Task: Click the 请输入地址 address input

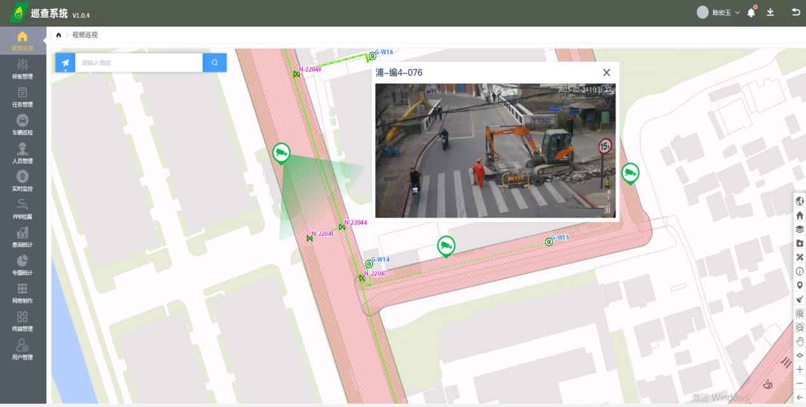Action: (x=138, y=63)
